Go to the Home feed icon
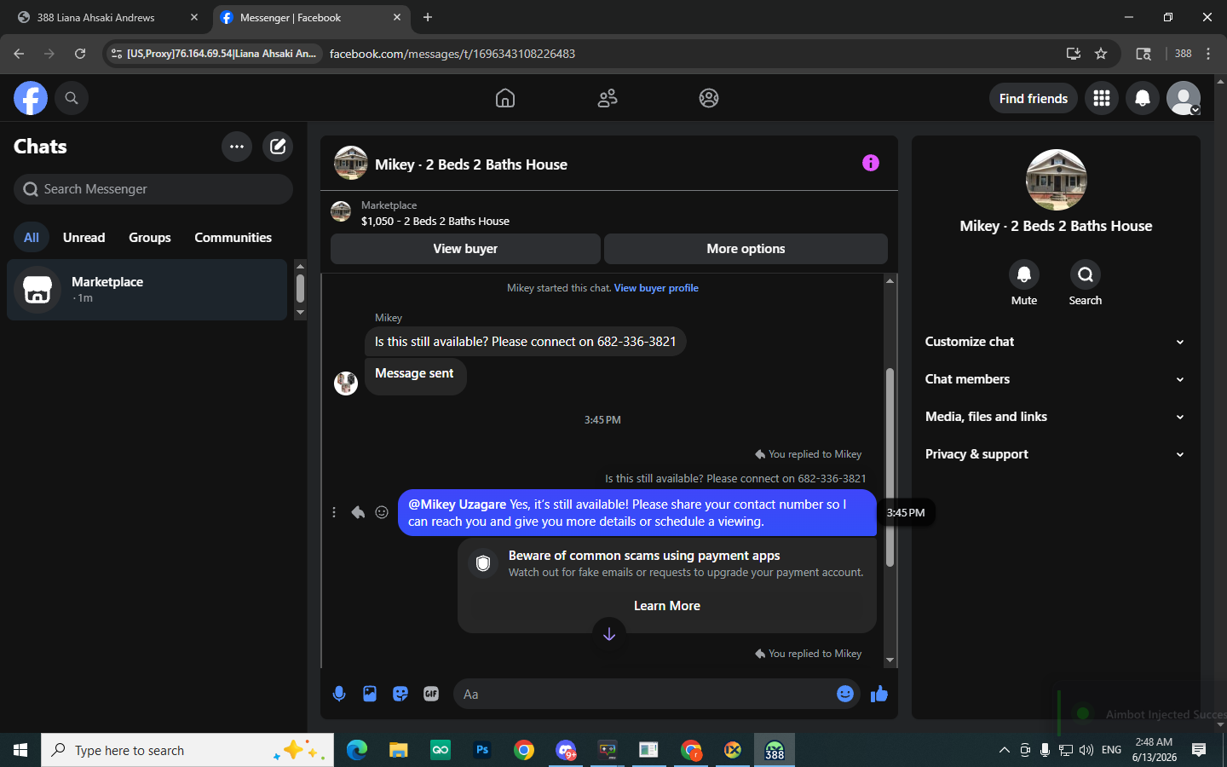 click(x=505, y=98)
